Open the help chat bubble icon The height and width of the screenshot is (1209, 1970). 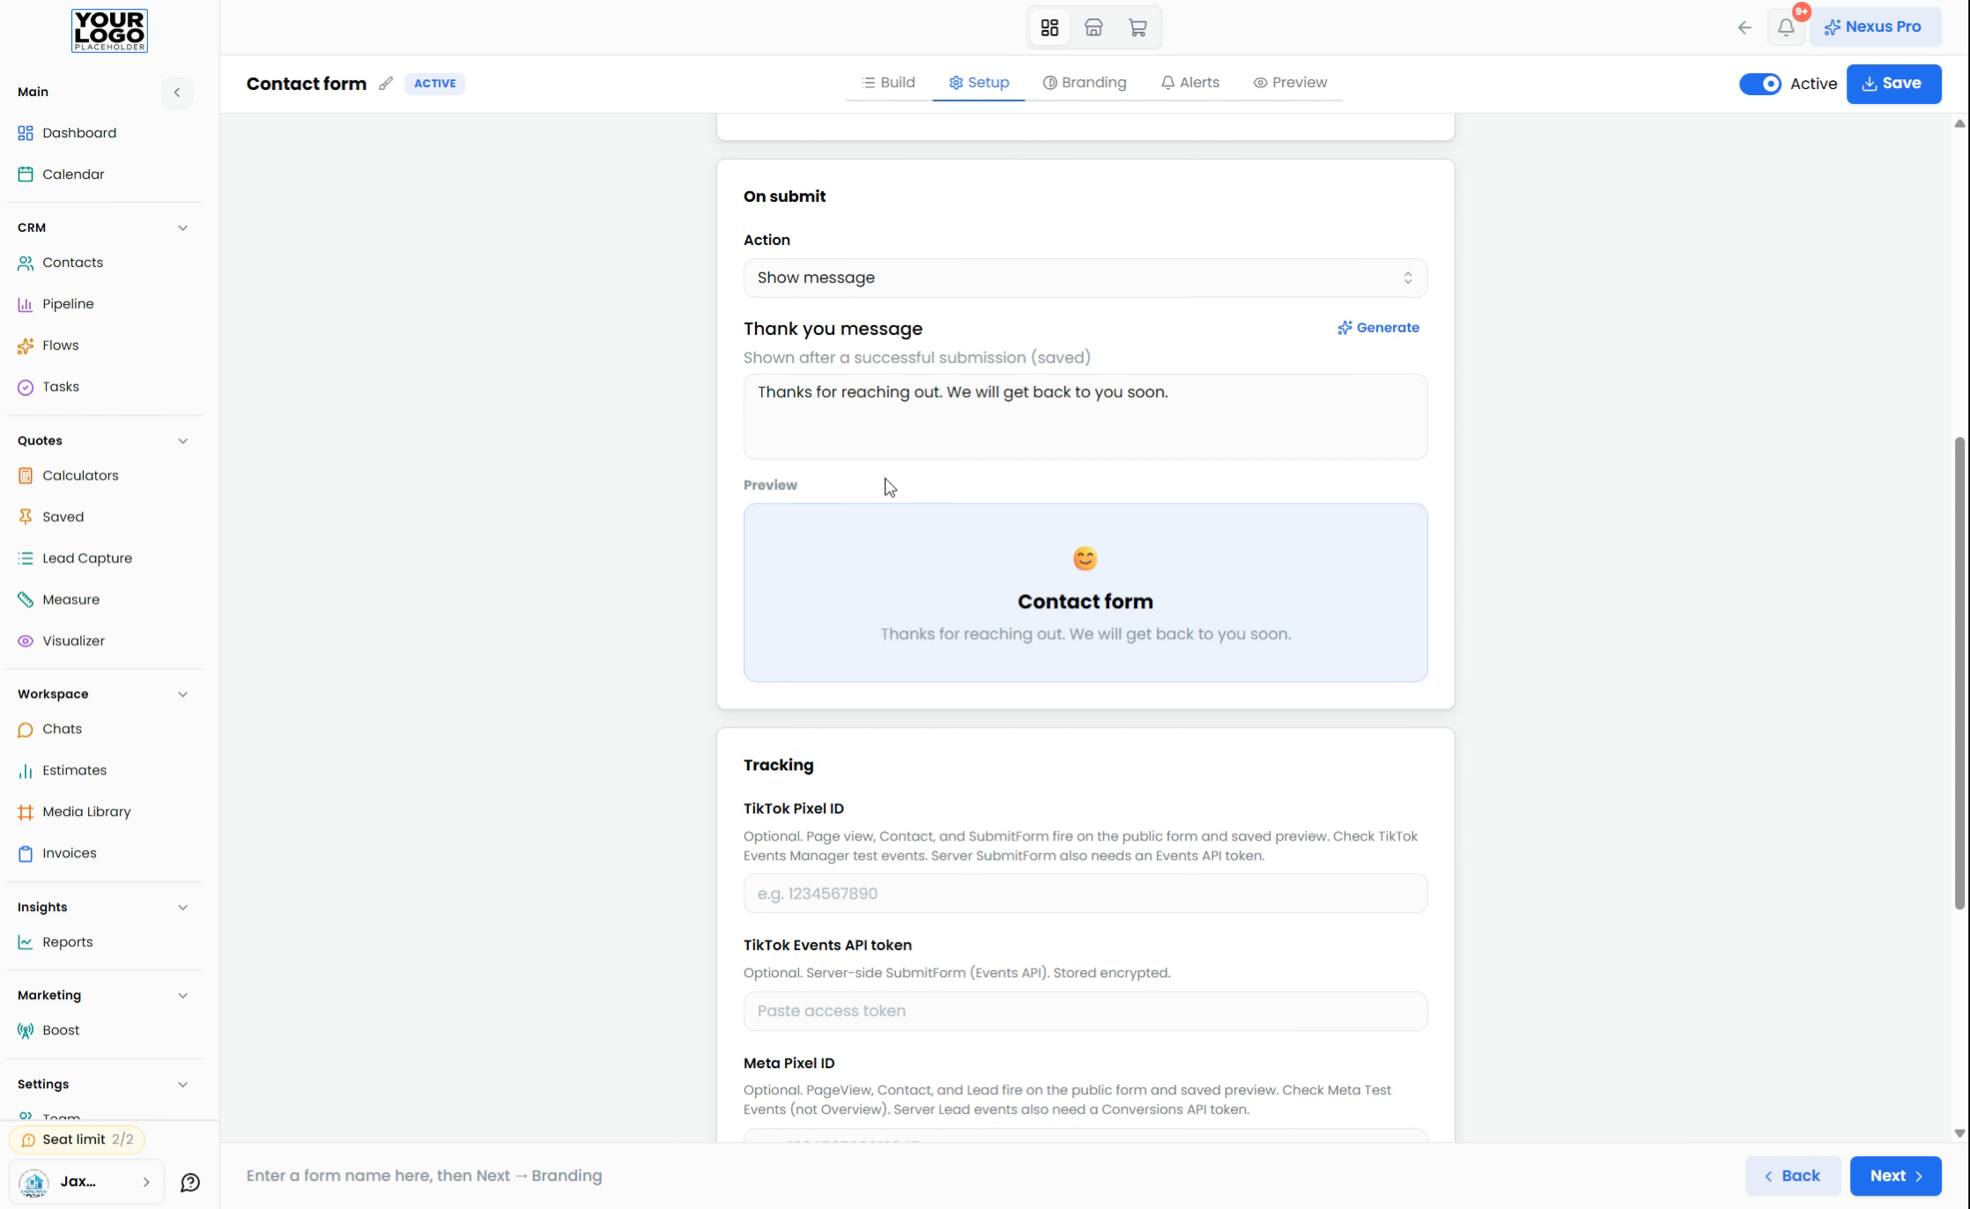(190, 1183)
